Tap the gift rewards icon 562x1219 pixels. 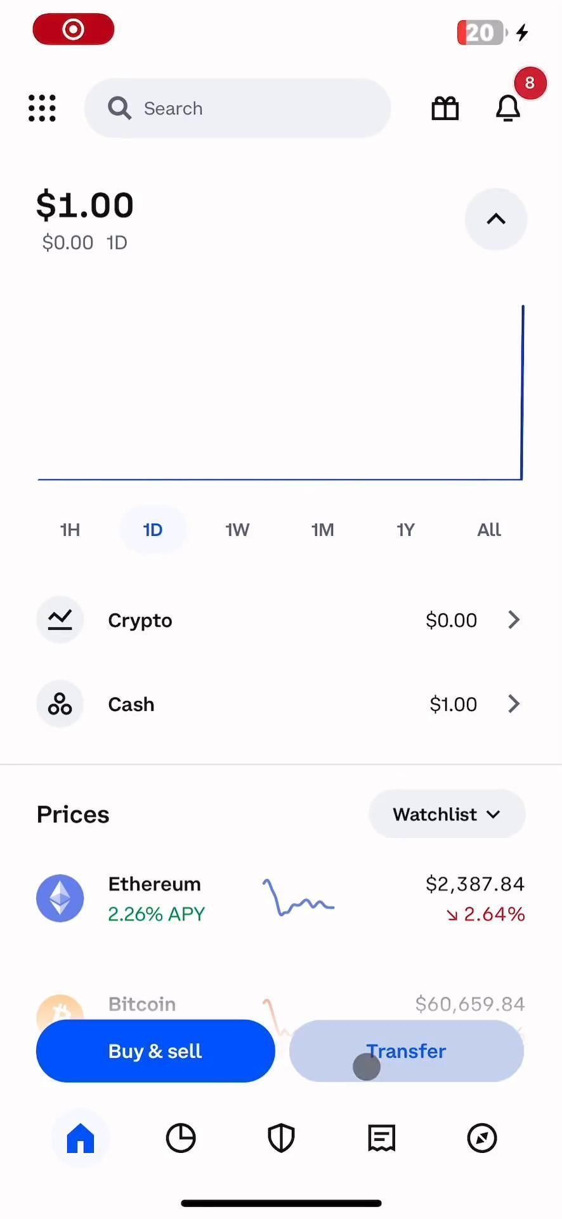[x=445, y=109]
